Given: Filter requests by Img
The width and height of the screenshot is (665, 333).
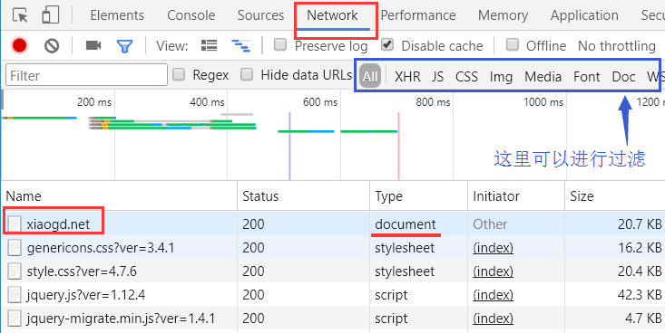Looking at the screenshot, I should tap(501, 77).
